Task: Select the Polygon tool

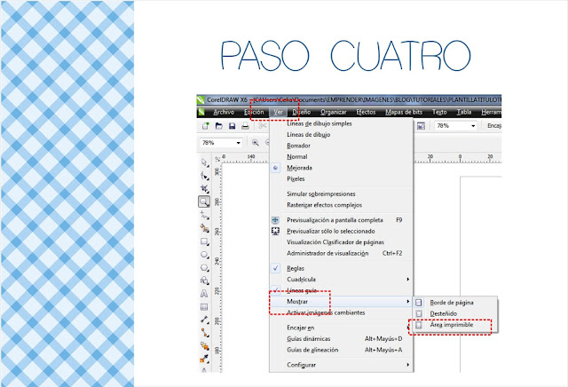Action: click(x=204, y=268)
